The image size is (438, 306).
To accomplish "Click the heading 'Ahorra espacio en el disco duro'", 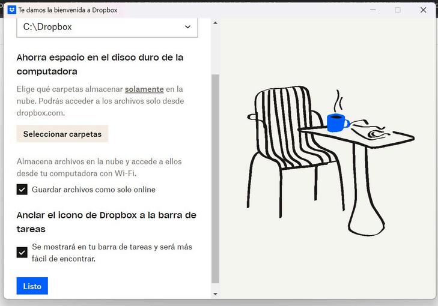I will [x=100, y=64].
